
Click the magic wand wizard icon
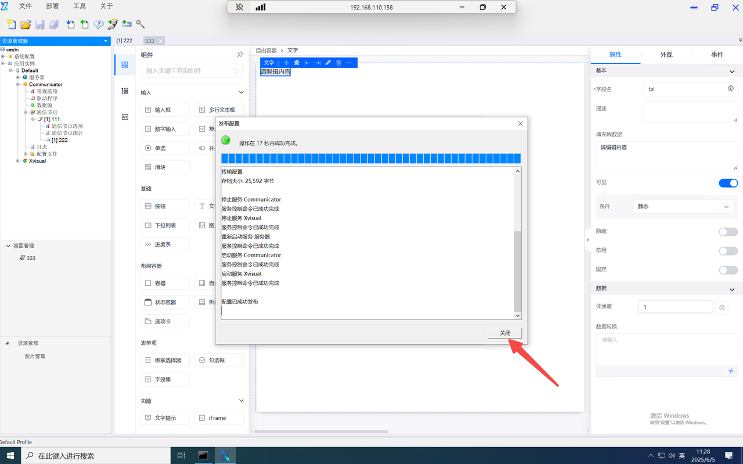140,24
